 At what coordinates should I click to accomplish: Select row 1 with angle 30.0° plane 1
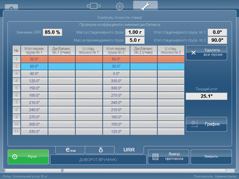point(34,59)
